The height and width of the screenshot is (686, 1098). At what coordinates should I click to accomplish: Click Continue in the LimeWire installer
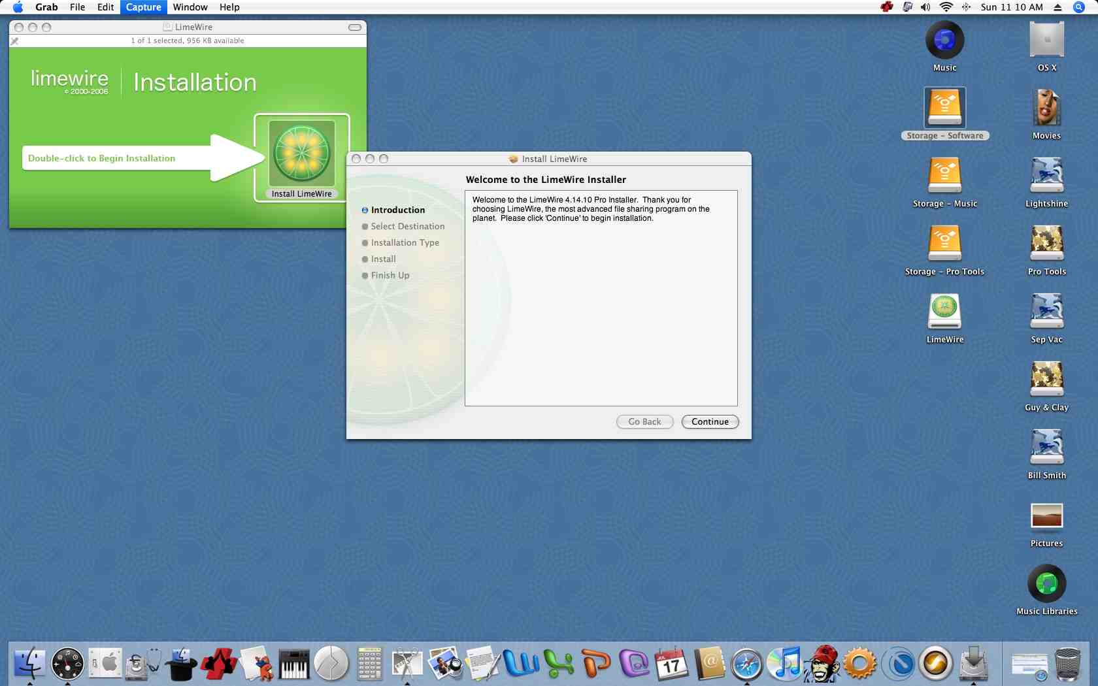[710, 422]
